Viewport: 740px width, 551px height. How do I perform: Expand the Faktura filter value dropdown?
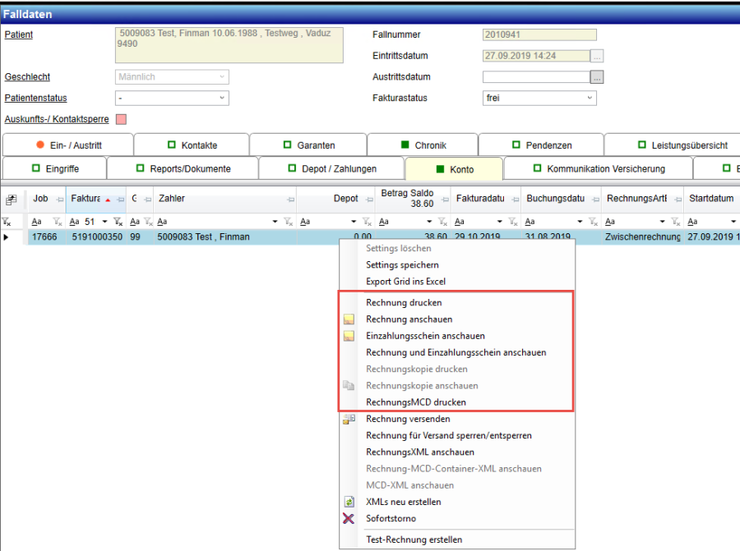click(104, 222)
